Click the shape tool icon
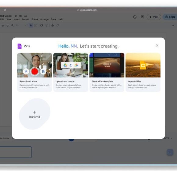 pyautogui.click(x=42, y=26)
